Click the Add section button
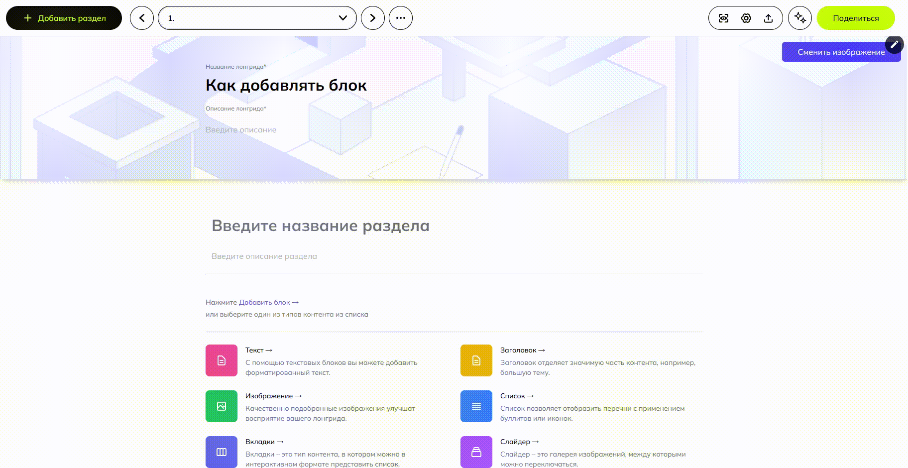Image resolution: width=908 pixels, height=468 pixels. 64,18
